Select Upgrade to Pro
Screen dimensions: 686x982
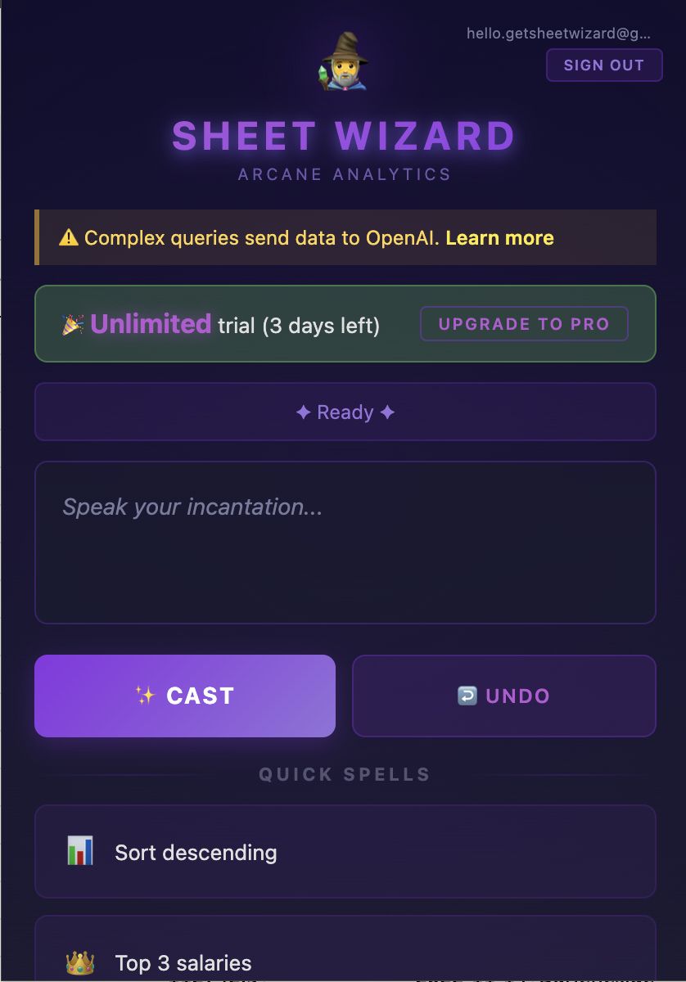[524, 324]
